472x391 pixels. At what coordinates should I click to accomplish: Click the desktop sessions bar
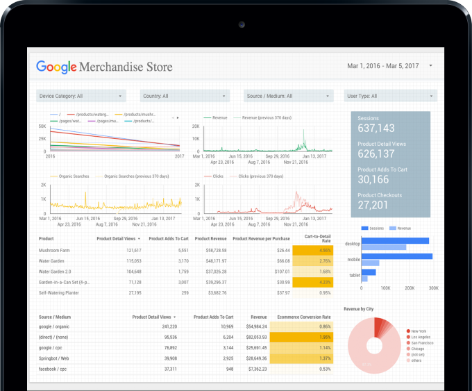tap(395, 241)
